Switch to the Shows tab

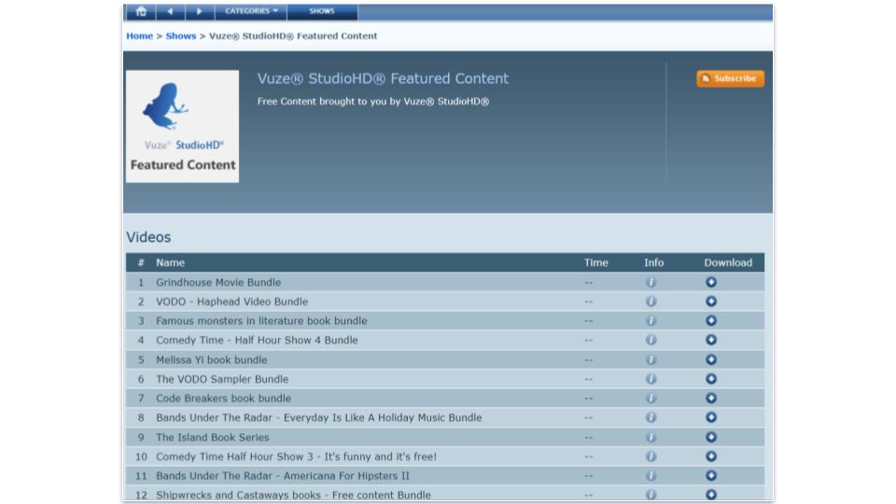[322, 11]
